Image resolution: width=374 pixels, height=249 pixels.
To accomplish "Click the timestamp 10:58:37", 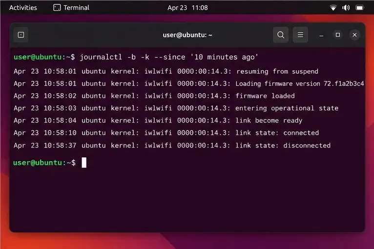I will pyautogui.click(x=60, y=145).
